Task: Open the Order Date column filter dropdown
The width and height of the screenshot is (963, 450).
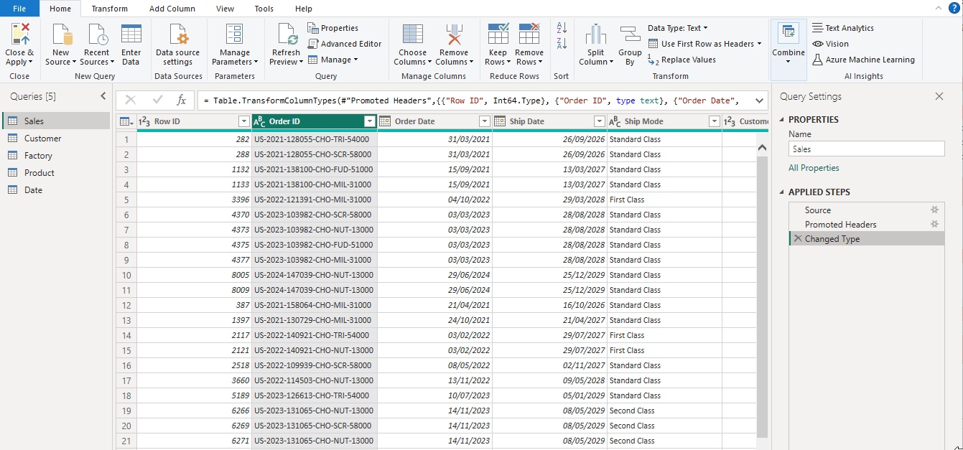Action: coord(485,121)
